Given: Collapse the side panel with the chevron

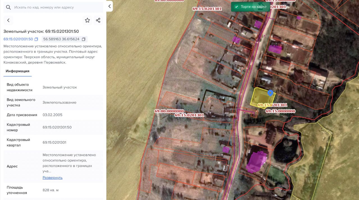Looking at the screenshot, I should 109,6.
